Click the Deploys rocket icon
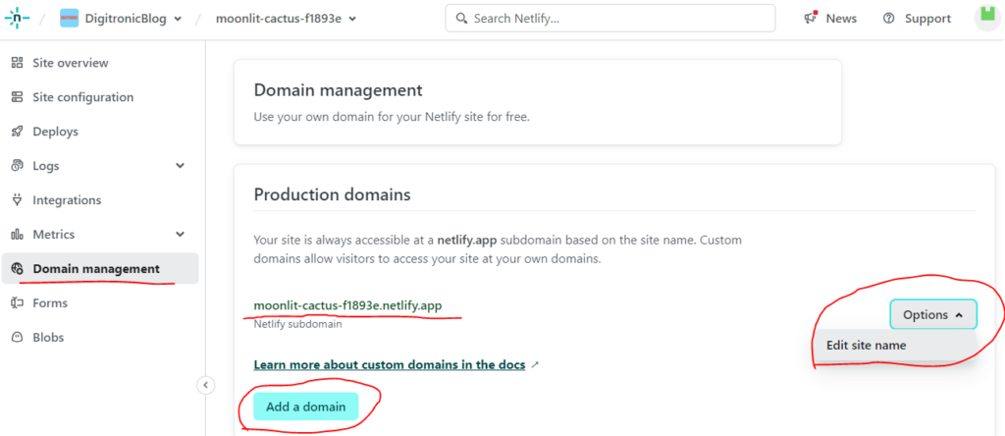The image size is (1005, 436). click(x=18, y=132)
